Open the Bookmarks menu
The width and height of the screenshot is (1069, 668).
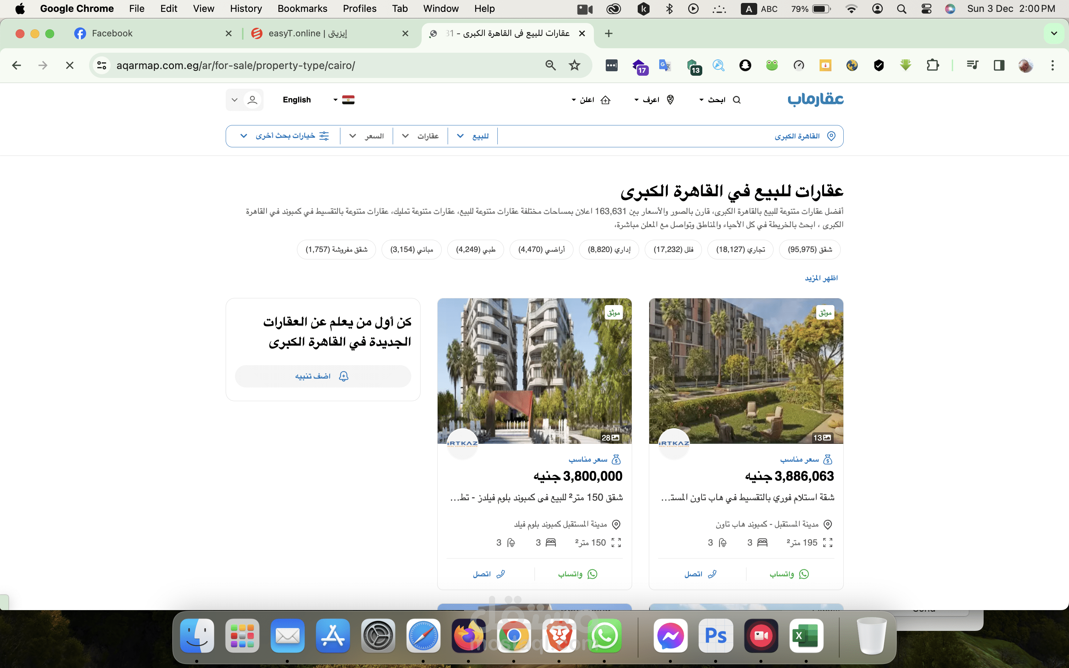302,9
